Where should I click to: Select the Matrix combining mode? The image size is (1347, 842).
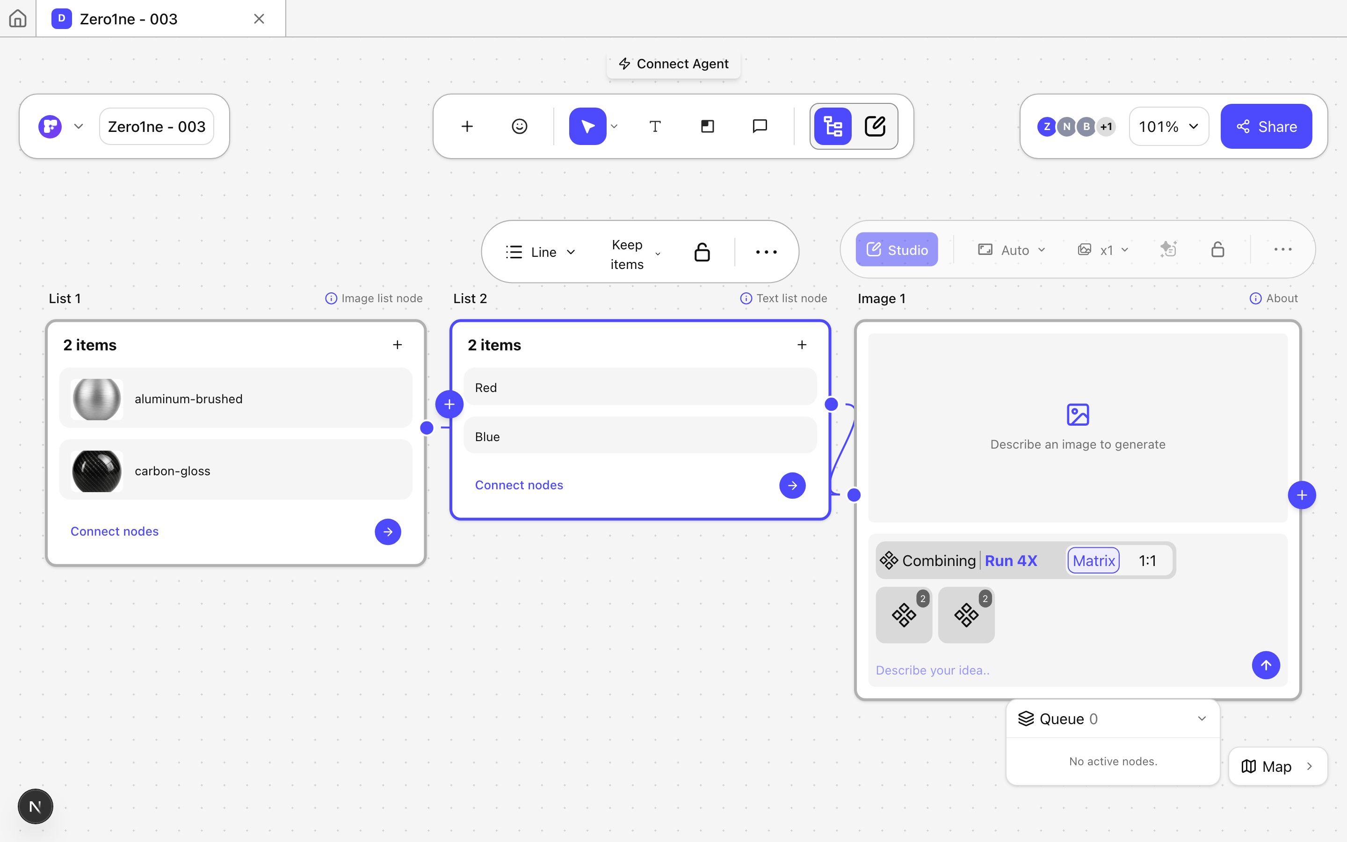pyautogui.click(x=1093, y=560)
